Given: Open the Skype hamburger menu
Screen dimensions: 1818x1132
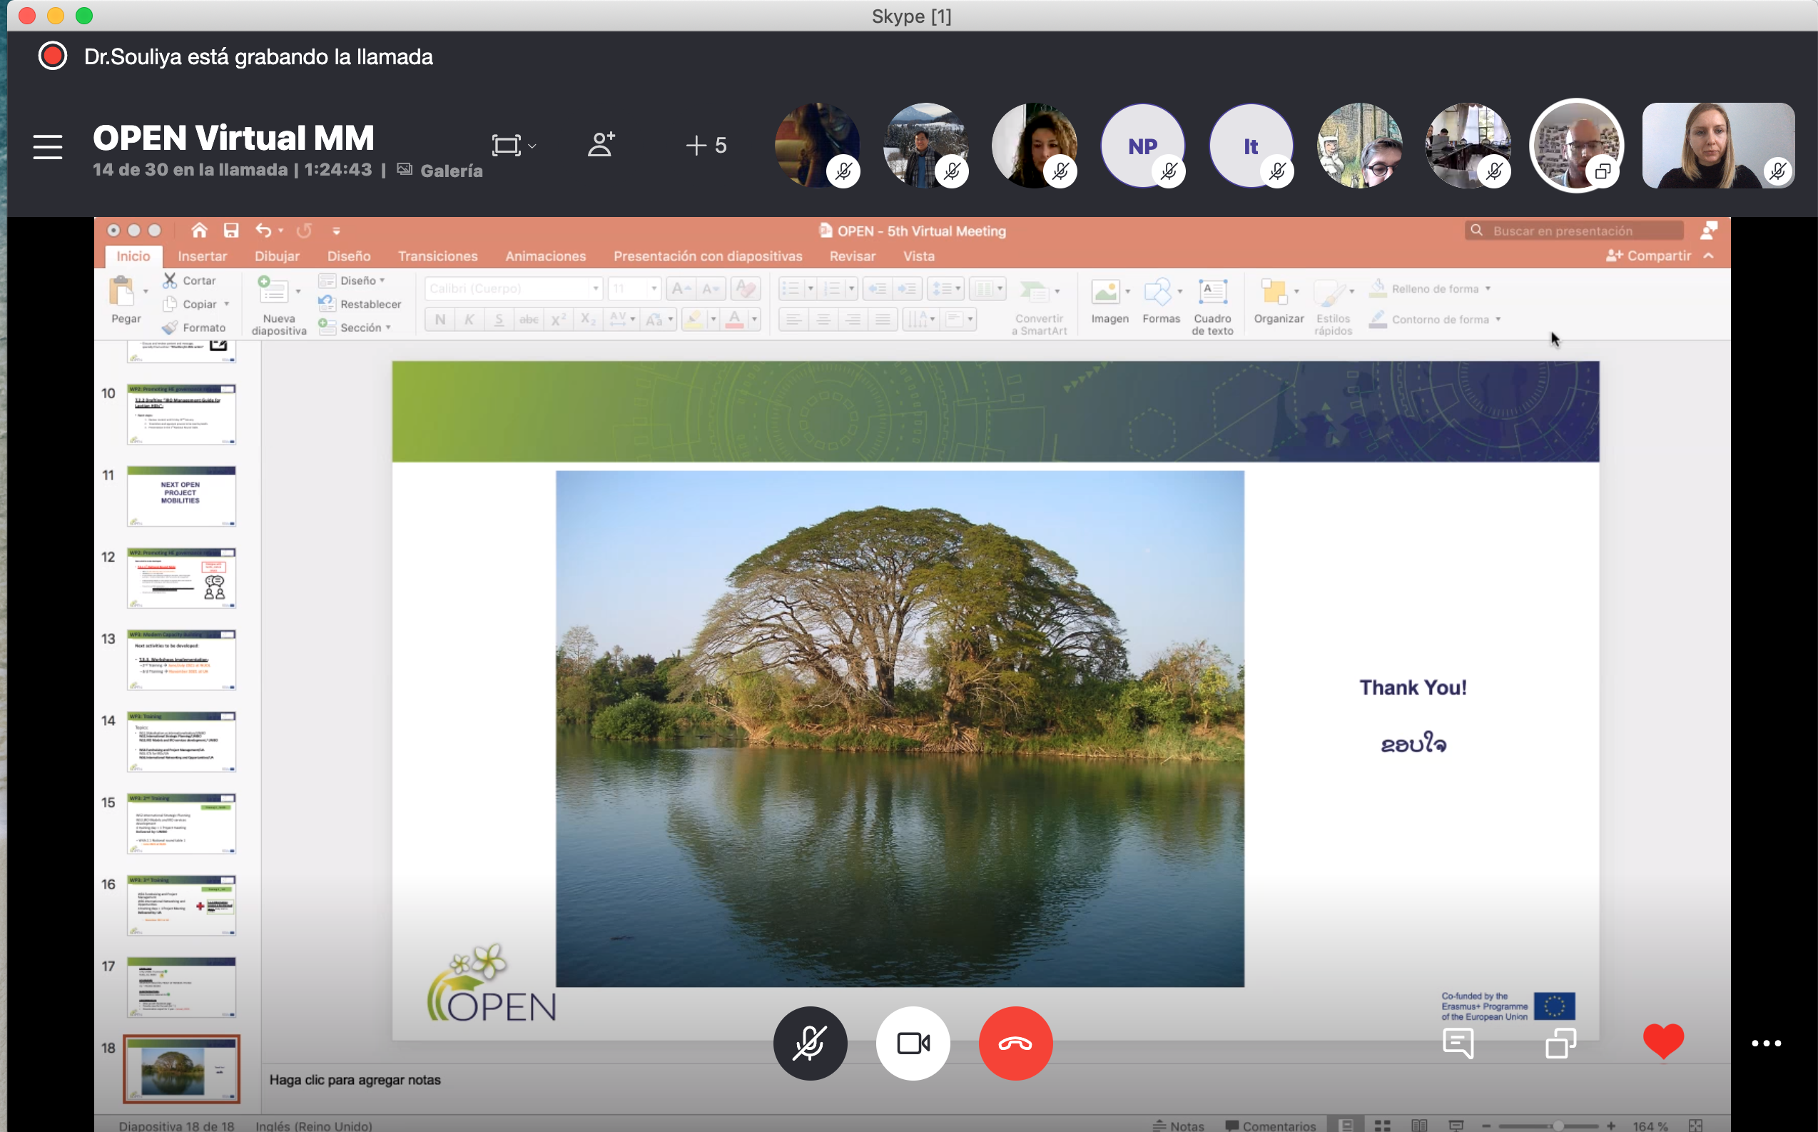Looking at the screenshot, I should pyautogui.click(x=48, y=147).
